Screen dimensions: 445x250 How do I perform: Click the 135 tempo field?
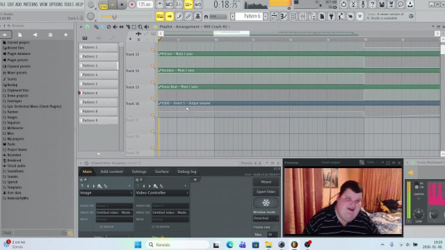pyautogui.click(x=145, y=5)
